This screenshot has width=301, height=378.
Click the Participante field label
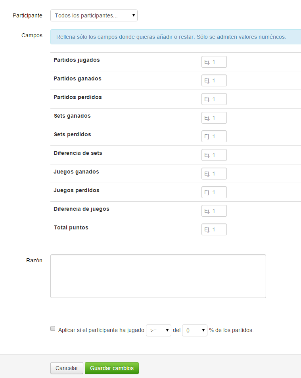[x=27, y=15]
